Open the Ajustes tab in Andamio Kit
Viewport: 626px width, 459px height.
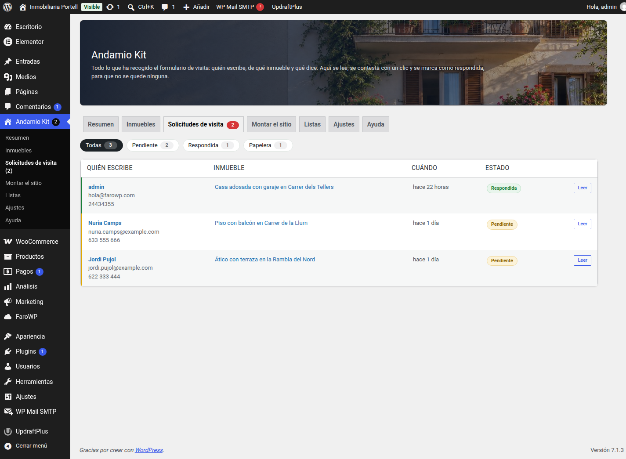point(344,124)
